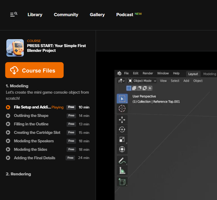Play the Outlining the Shape lesson
Image resolution: width=217 pixels, height=200 pixels.
pos(31,116)
